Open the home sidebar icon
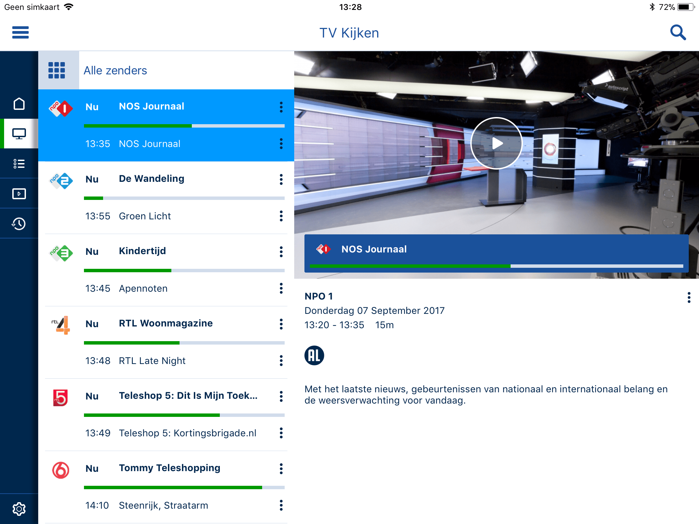The height and width of the screenshot is (524, 699). [19, 104]
